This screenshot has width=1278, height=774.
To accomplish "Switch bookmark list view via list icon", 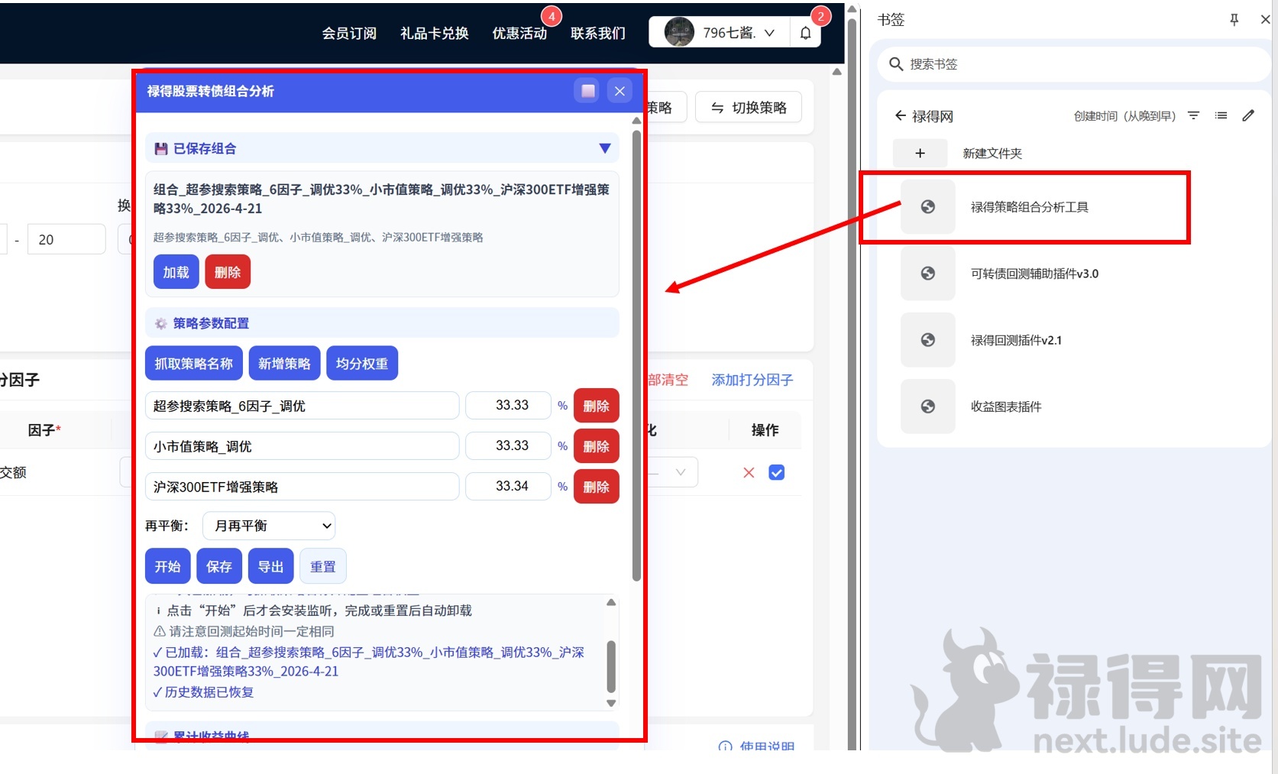I will (1221, 115).
